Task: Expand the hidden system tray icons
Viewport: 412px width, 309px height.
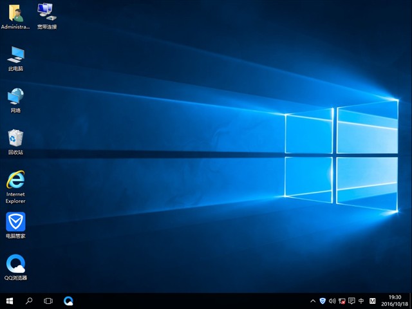Action: click(313, 301)
